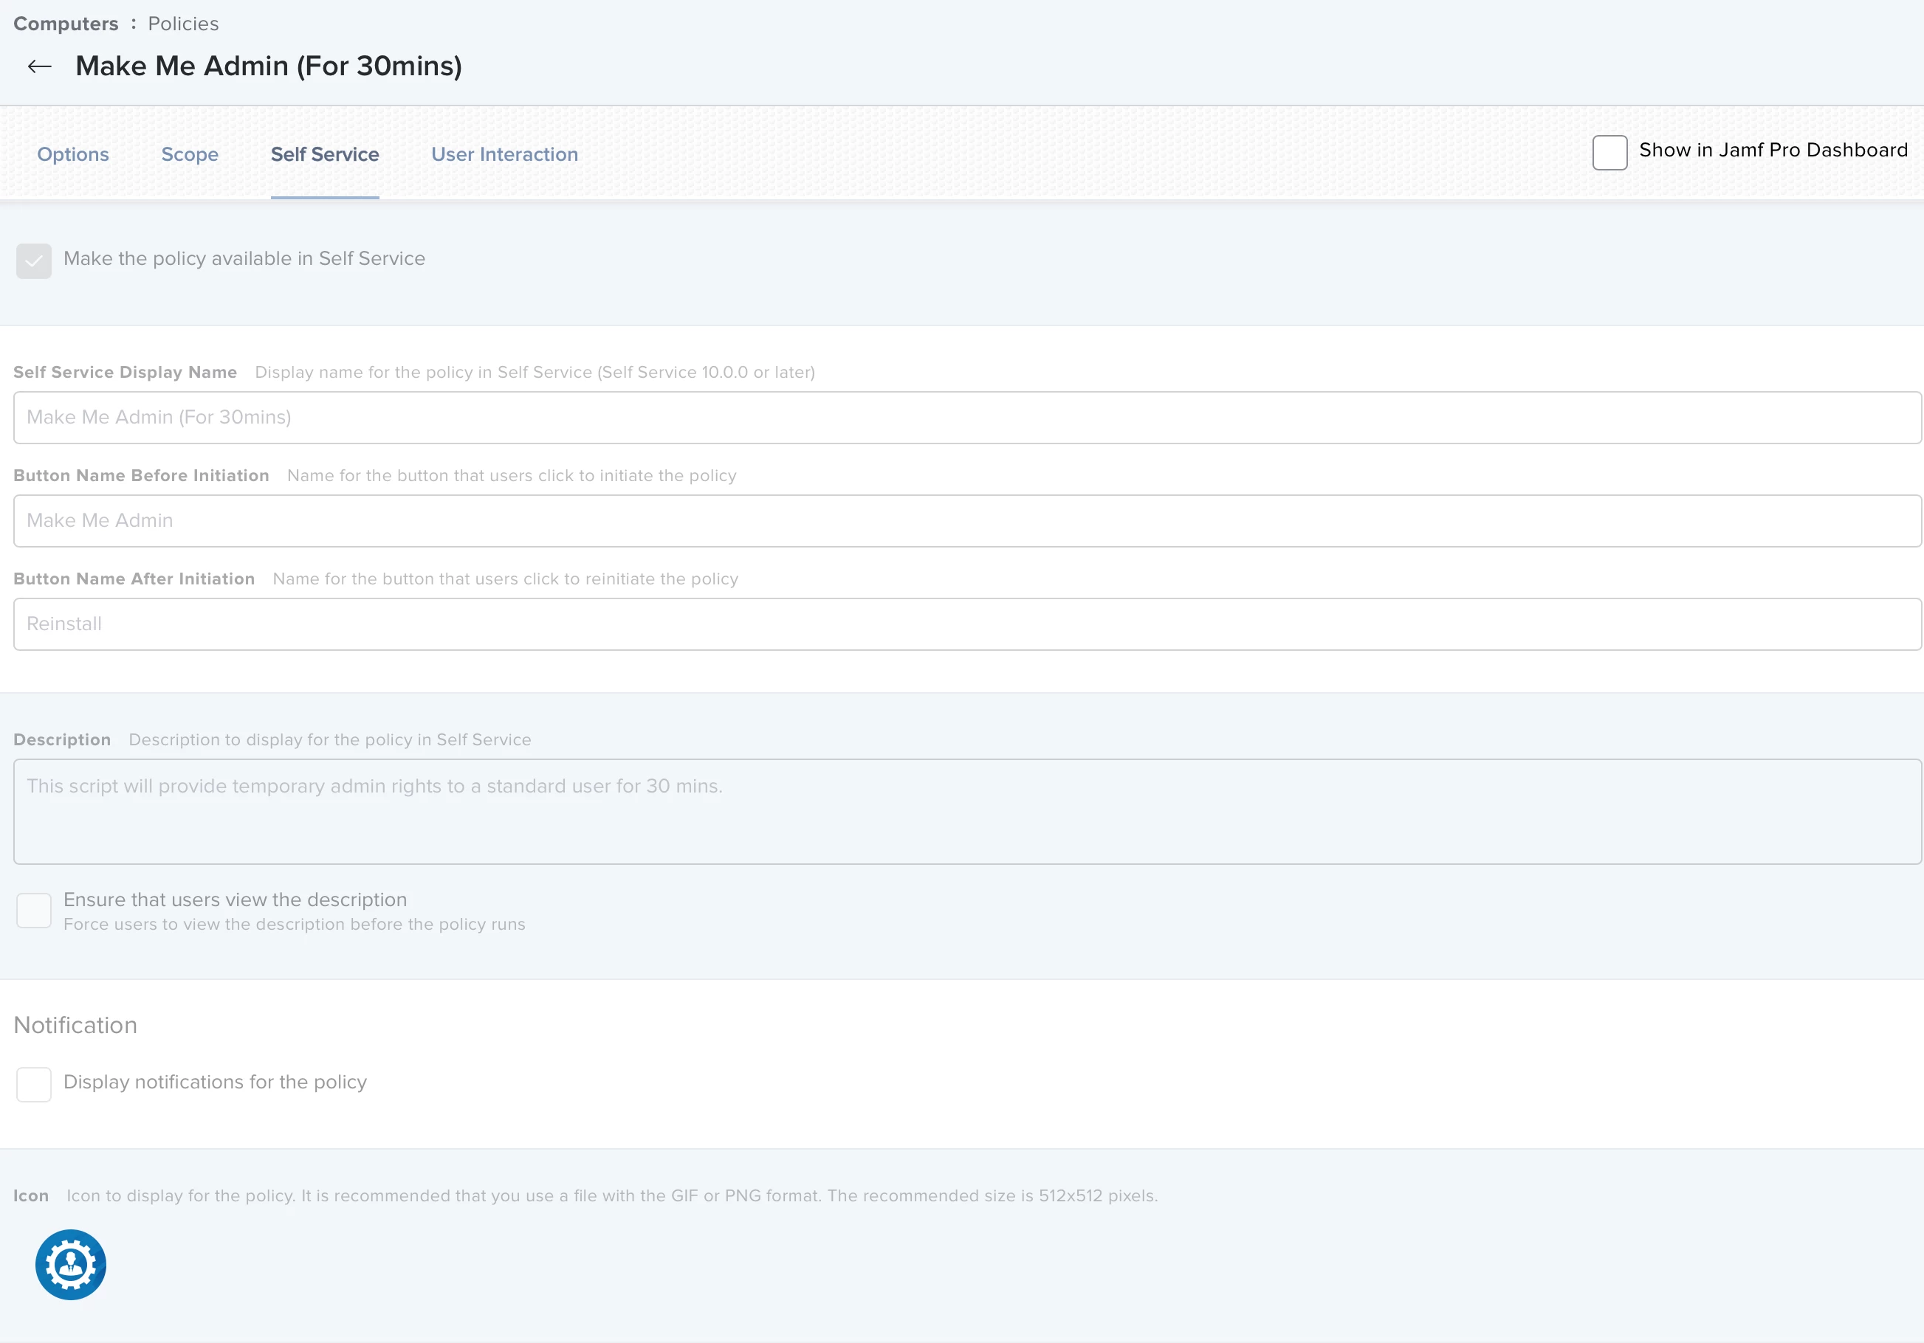Click the gear user policy icon

pos(70,1264)
